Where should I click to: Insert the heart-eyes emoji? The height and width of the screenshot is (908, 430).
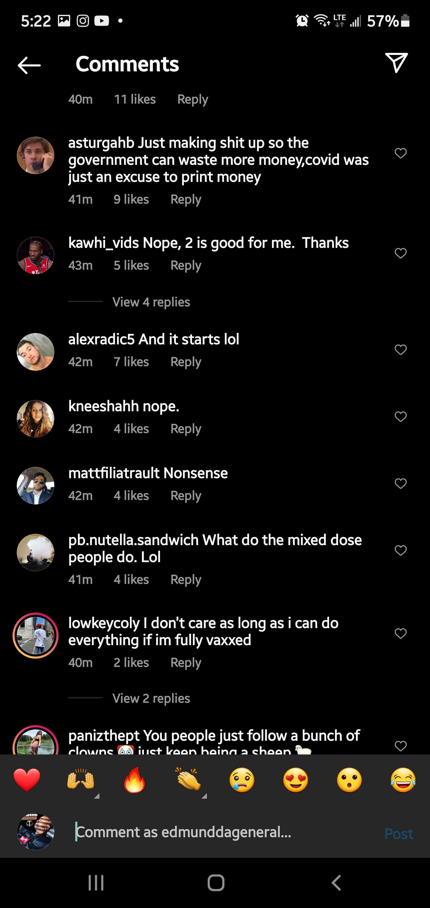[x=295, y=780]
